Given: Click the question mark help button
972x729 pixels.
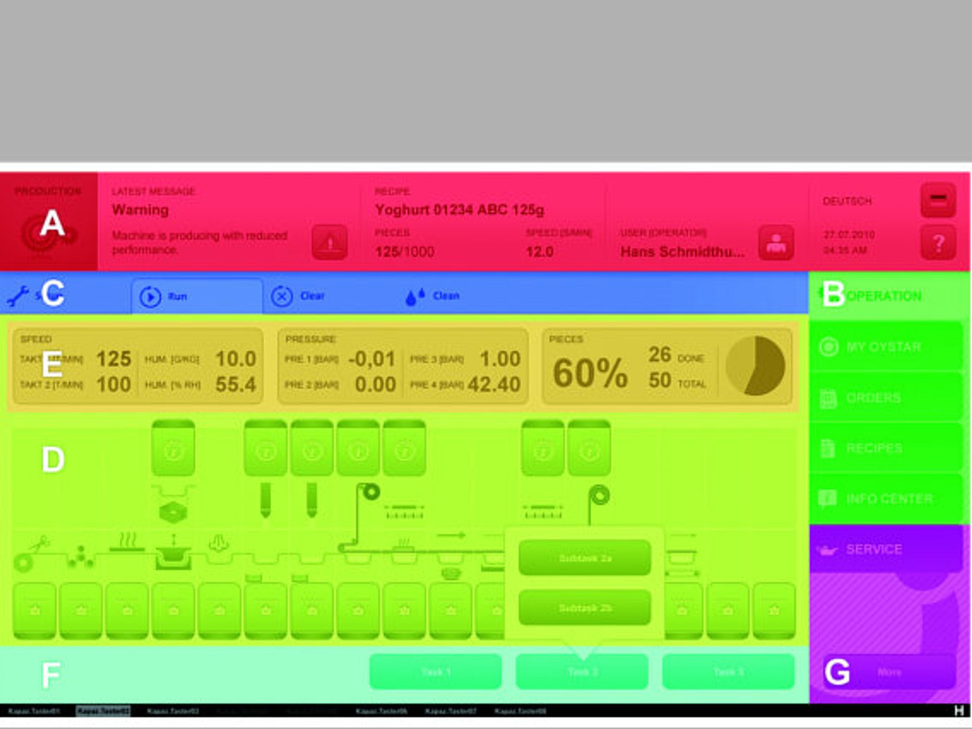Looking at the screenshot, I should pyautogui.click(x=938, y=243).
